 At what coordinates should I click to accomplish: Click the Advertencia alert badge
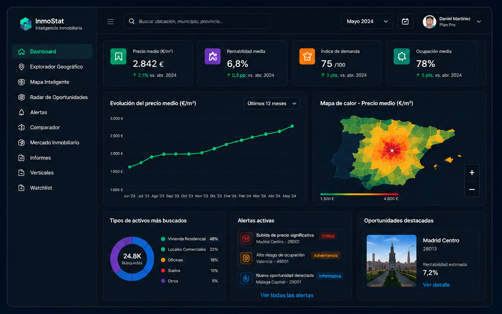click(326, 255)
